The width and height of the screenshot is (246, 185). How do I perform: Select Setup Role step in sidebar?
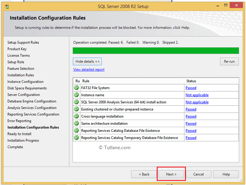pyautogui.click(x=16, y=62)
